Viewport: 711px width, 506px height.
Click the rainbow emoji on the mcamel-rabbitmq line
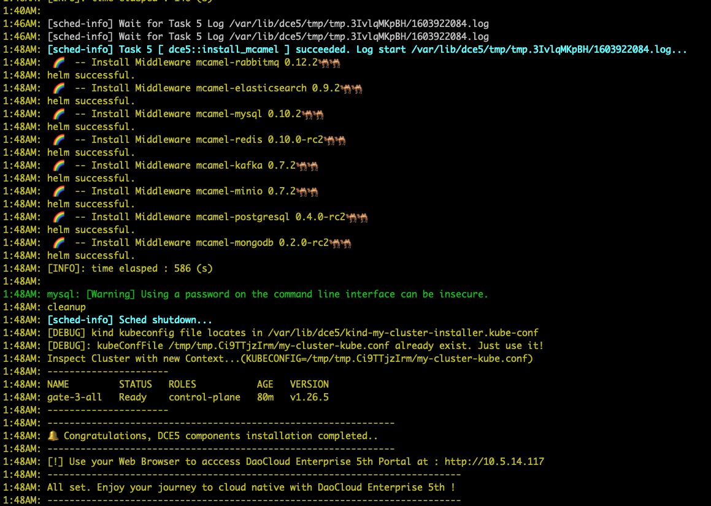pos(59,63)
